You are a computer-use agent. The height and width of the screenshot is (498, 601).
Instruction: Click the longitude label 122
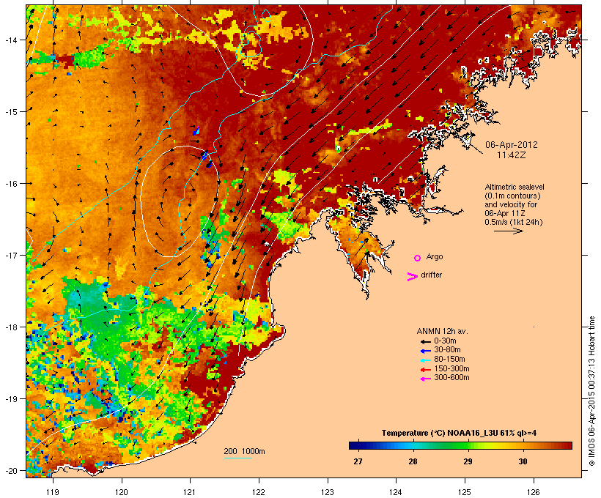click(x=259, y=492)
